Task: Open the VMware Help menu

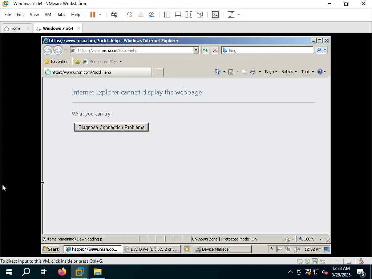Action: tap(76, 15)
